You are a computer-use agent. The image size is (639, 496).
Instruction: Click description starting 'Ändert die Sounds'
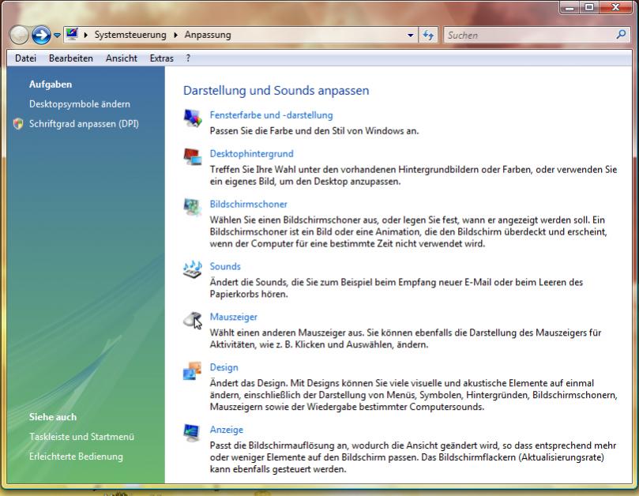[x=396, y=287]
